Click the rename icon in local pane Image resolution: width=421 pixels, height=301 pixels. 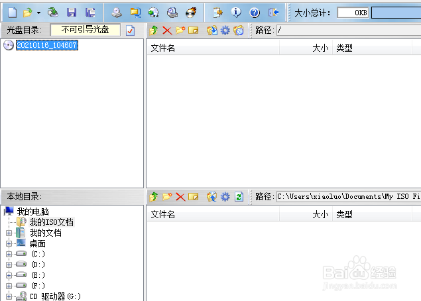point(194,197)
